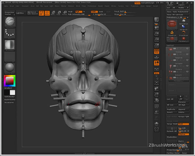The width and height of the screenshot is (195, 156).
Task: Click the BPR render icon
Action: [157, 20]
